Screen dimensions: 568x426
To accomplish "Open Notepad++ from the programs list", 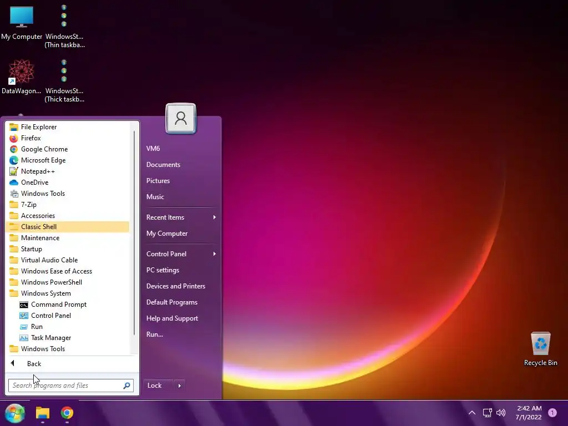I will click(68, 171).
